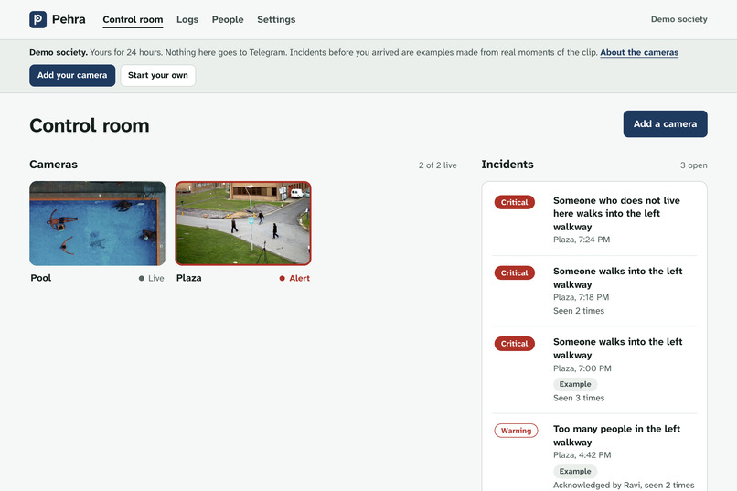The height and width of the screenshot is (491, 737).
Task: Click the Warning badge on 4:42 PM incident
Action: click(516, 431)
